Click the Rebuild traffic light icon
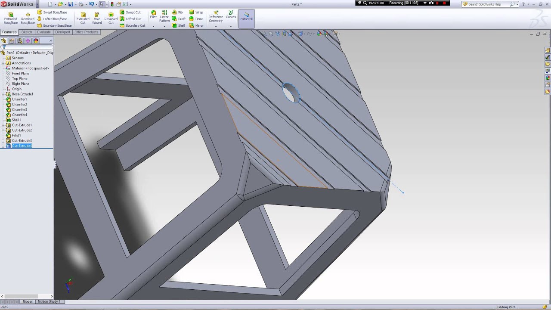This screenshot has width=551, height=310. [x=112, y=4]
